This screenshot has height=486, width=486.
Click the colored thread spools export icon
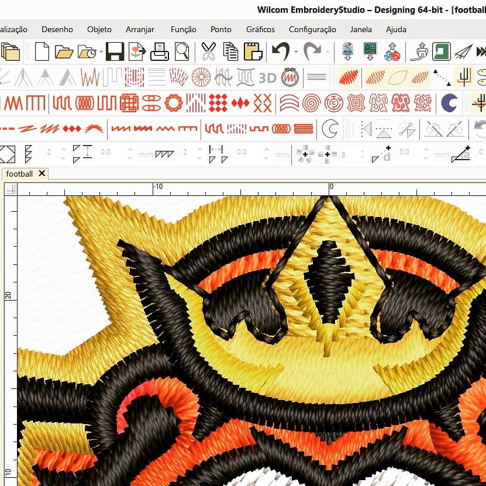(392, 51)
